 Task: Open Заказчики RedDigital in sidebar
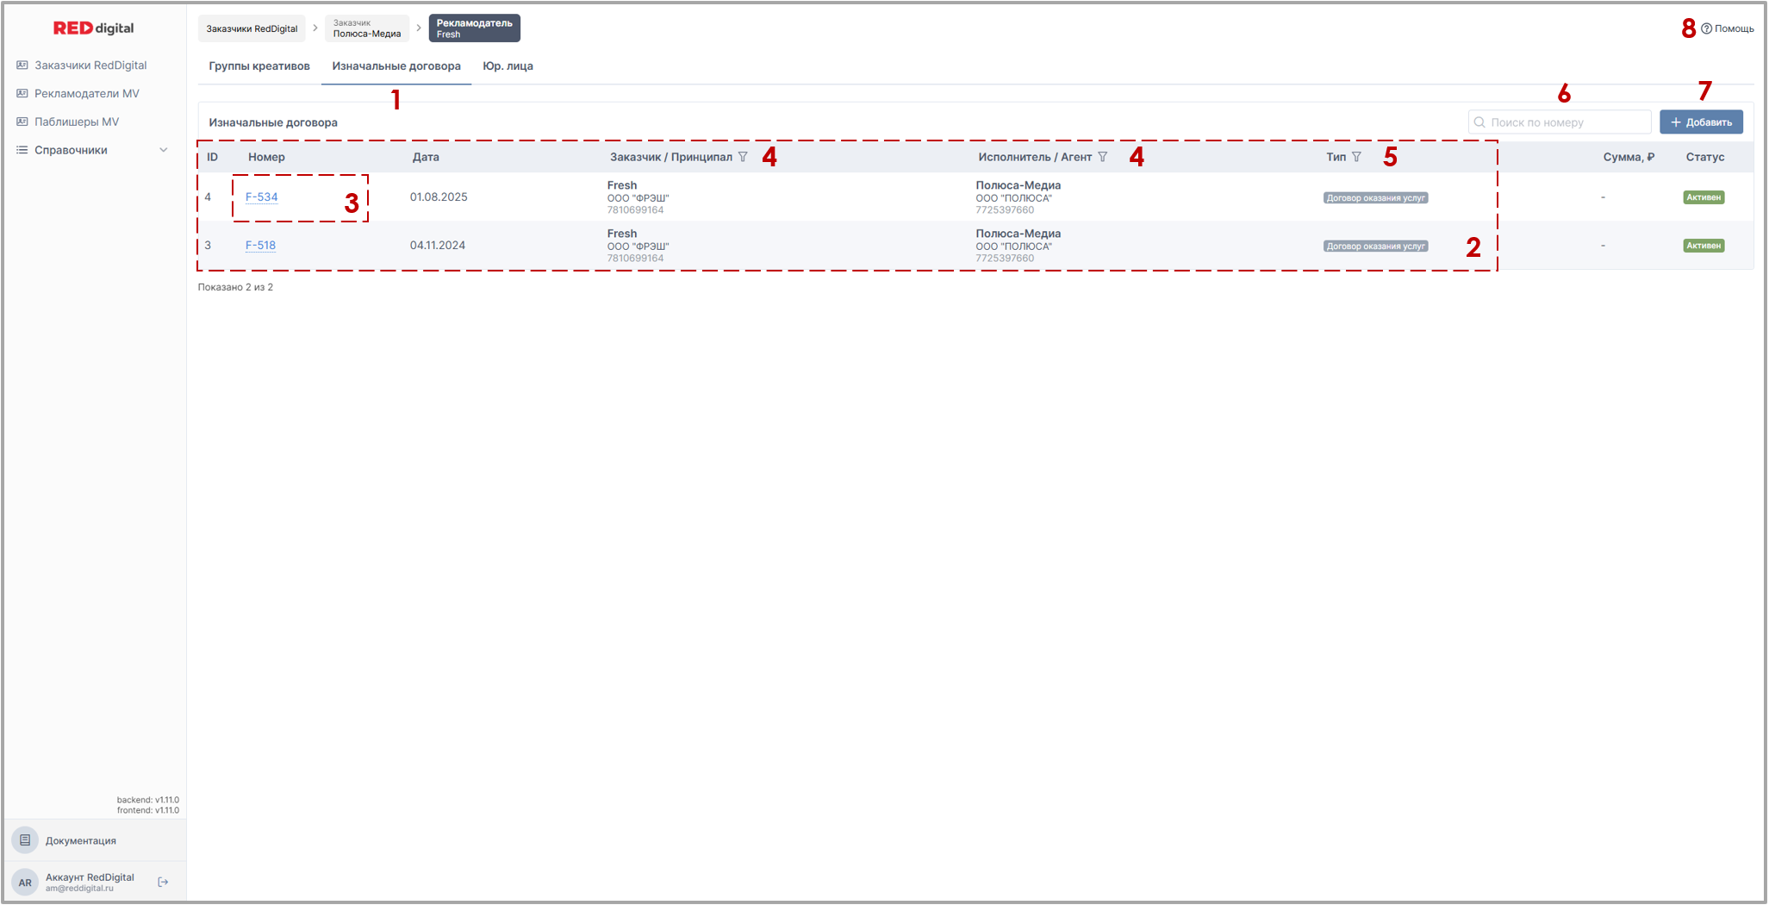pyautogui.click(x=90, y=66)
